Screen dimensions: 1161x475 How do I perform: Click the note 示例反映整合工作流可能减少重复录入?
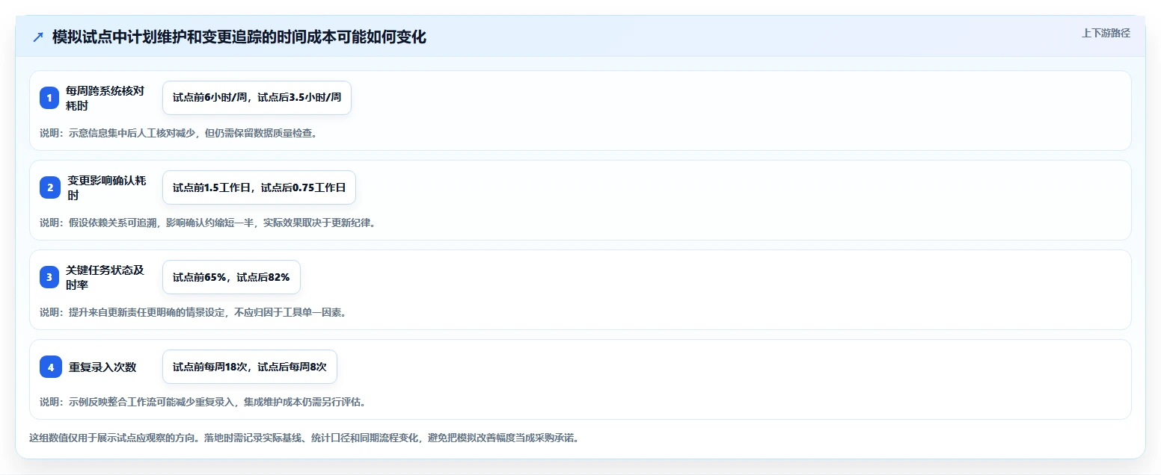tap(152, 403)
